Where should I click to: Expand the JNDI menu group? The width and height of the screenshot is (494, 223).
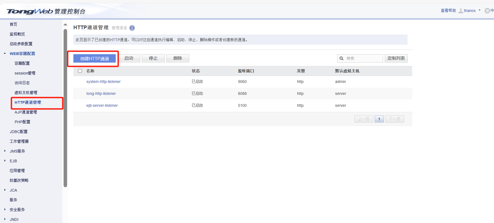[x=5, y=219]
